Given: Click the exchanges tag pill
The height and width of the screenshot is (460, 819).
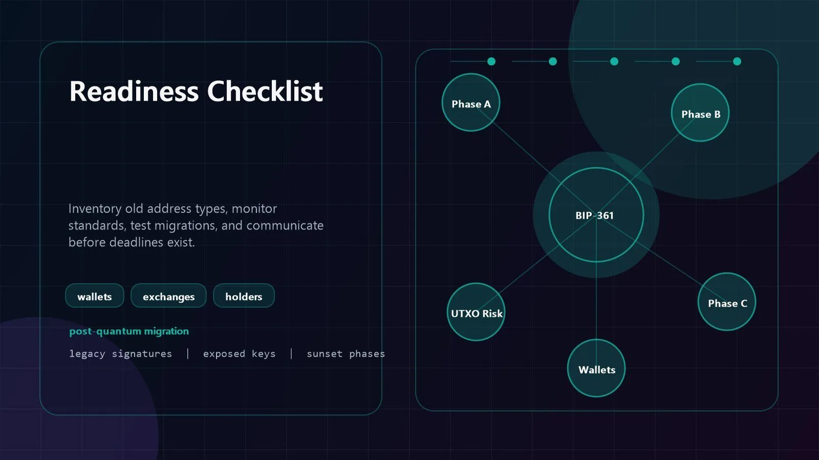Looking at the screenshot, I should tap(168, 296).
